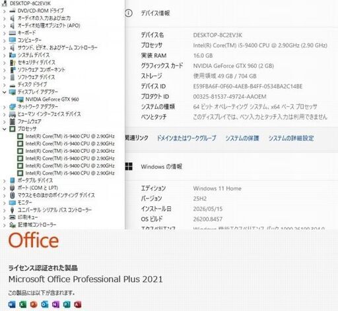Viewport: 338px width, 311px height.
Task: Select the DESKTOP-8C2EV3K root tree node
Action: point(30,3)
